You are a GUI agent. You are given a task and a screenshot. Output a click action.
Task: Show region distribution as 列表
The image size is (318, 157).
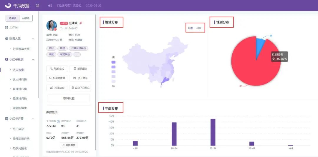pos(199,28)
